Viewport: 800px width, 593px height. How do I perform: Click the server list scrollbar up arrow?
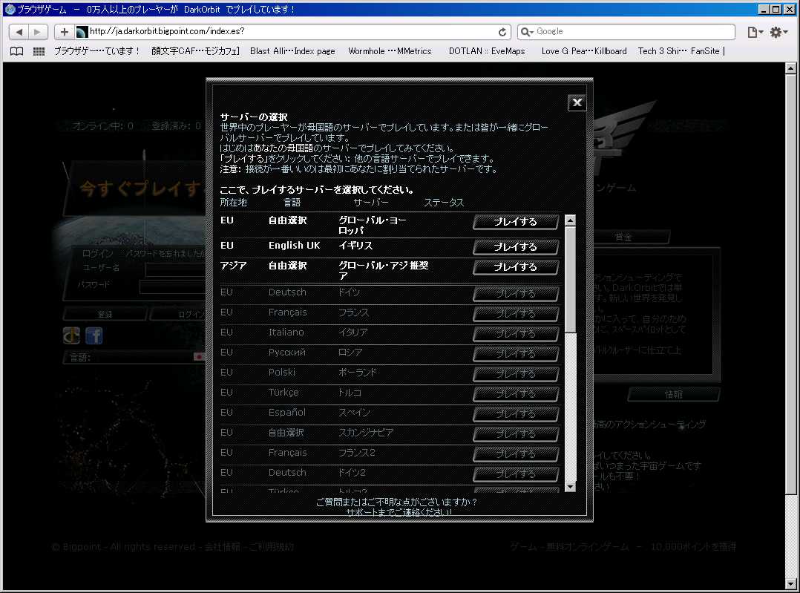coord(571,220)
